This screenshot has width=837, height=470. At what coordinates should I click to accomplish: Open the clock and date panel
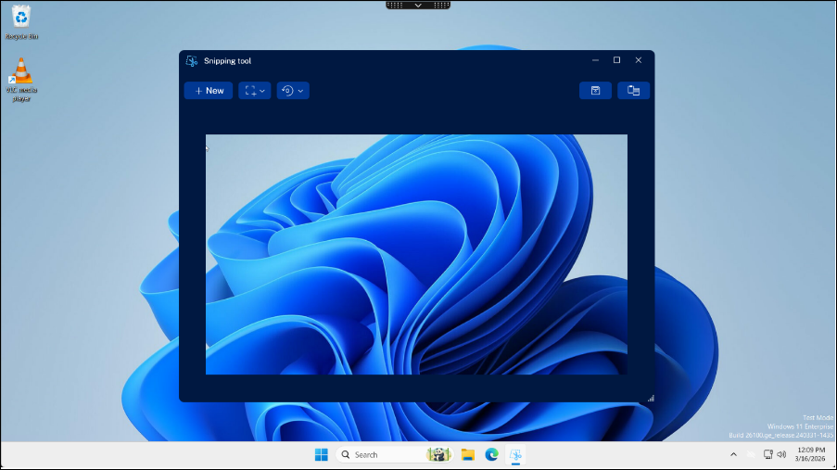810,454
